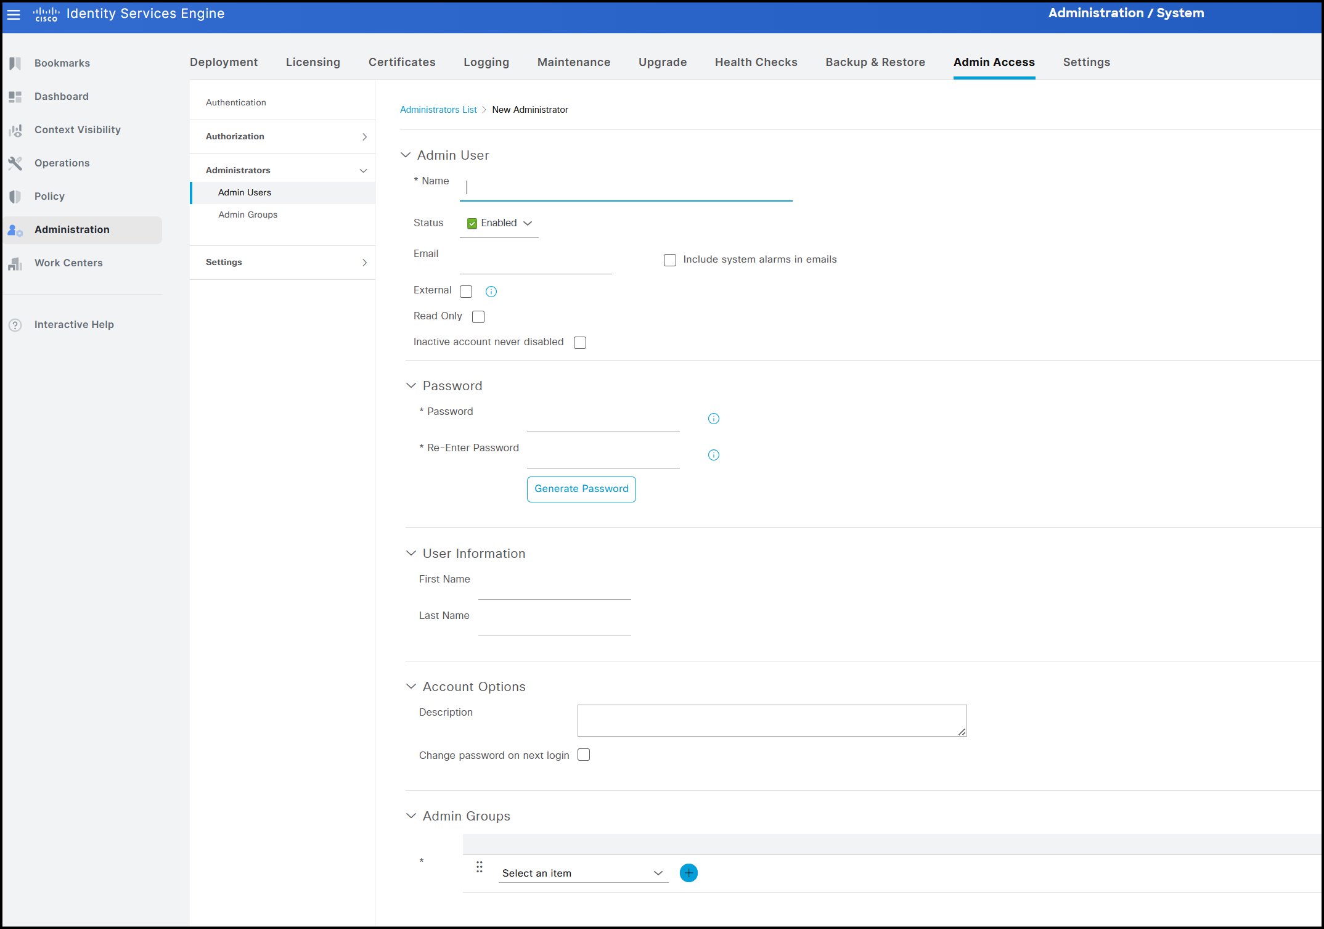Open the Select an item dropdown

click(x=582, y=873)
